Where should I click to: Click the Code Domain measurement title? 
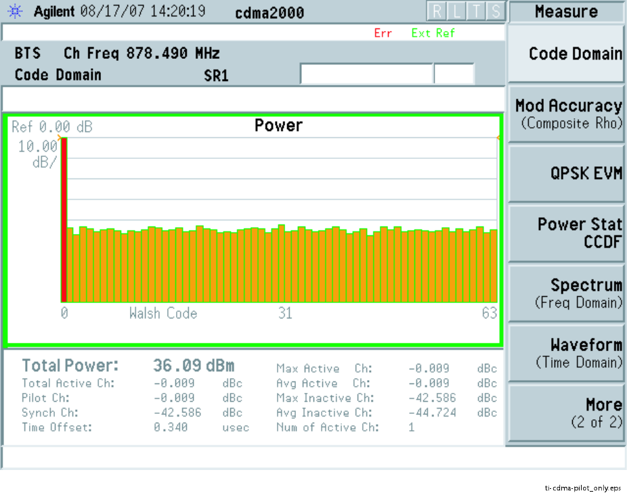[58, 75]
